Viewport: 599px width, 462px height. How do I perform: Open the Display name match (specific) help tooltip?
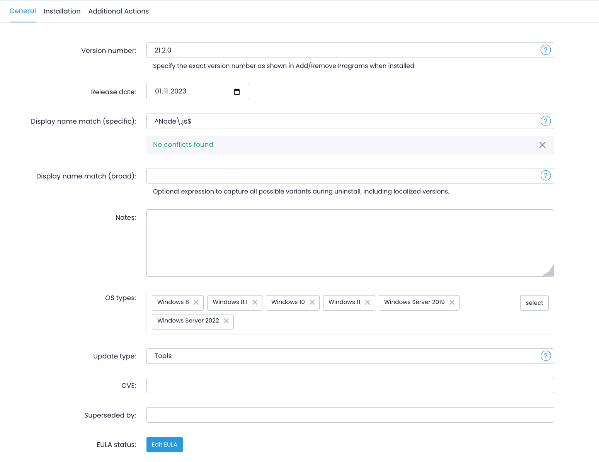pos(545,121)
